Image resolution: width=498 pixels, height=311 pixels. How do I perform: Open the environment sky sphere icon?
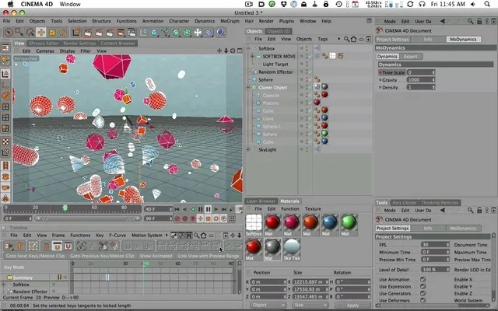click(x=220, y=32)
